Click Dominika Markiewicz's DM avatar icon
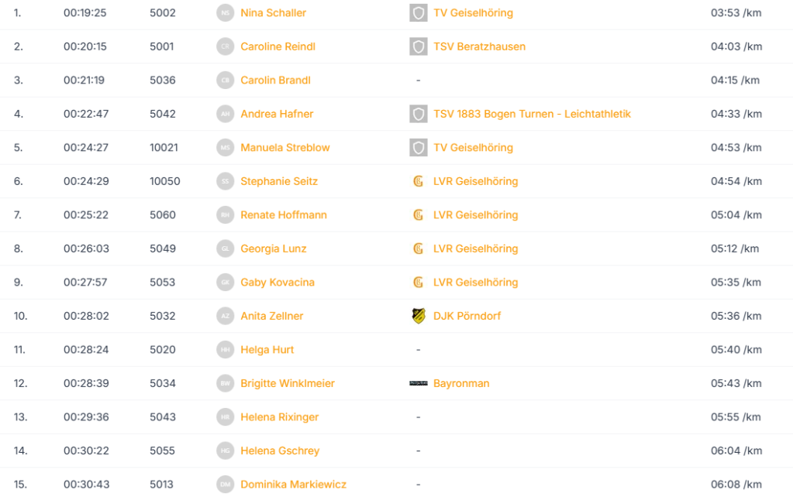This screenshot has width=793, height=497. click(x=225, y=485)
